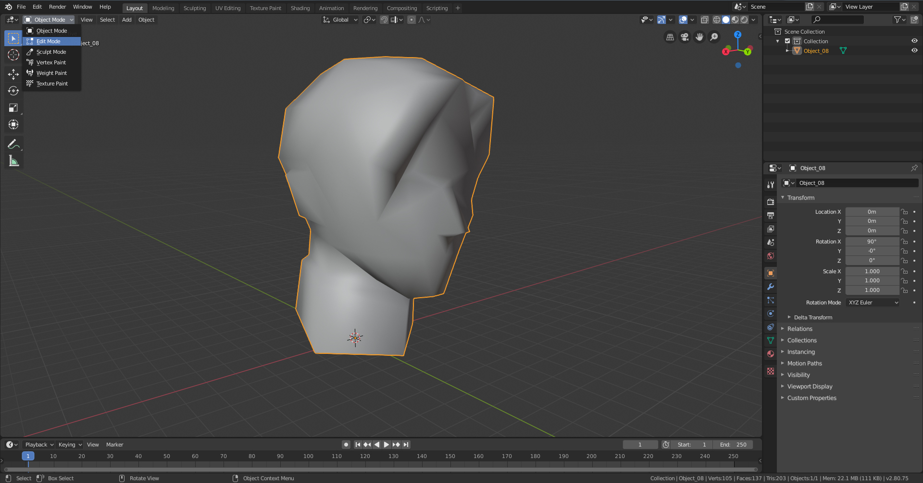This screenshot has width=923, height=483.
Task: Toggle Rotation X lock
Action: (904, 241)
